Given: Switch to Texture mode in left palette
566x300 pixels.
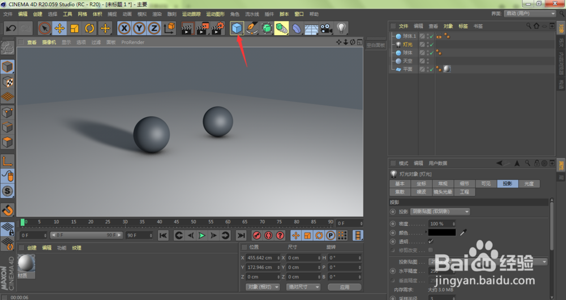Looking at the screenshot, I should click(7, 82).
